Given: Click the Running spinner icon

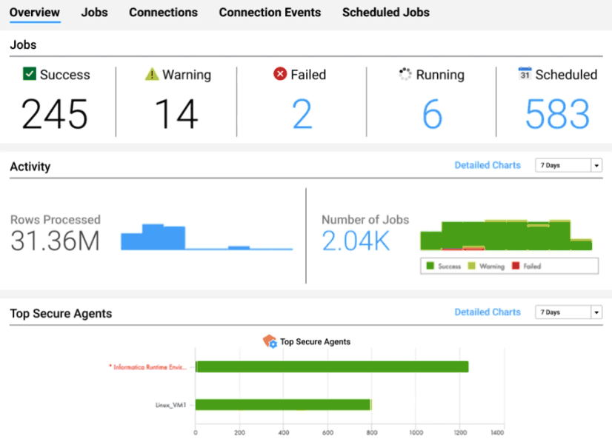Looking at the screenshot, I should tap(405, 74).
